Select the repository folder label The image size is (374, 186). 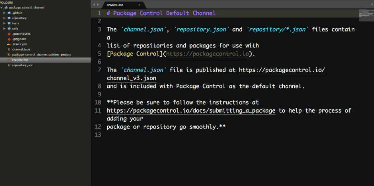(x=19, y=18)
